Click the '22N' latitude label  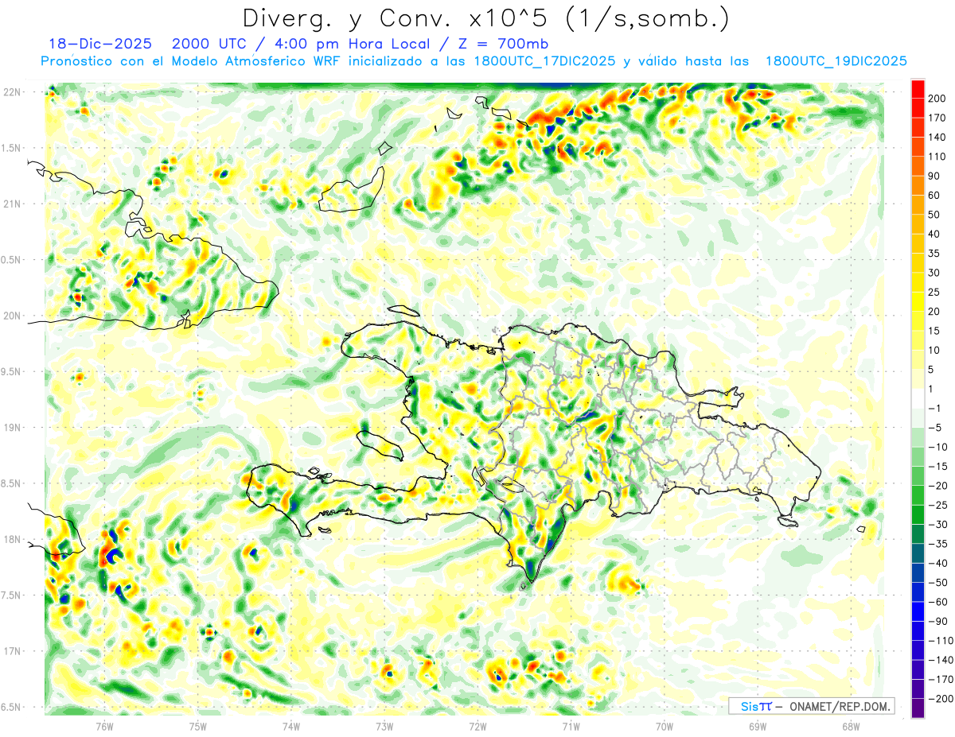tap(11, 92)
